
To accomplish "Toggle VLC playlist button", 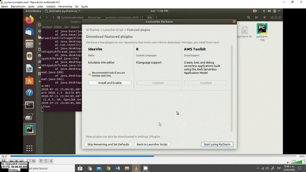I will point(41,161).
